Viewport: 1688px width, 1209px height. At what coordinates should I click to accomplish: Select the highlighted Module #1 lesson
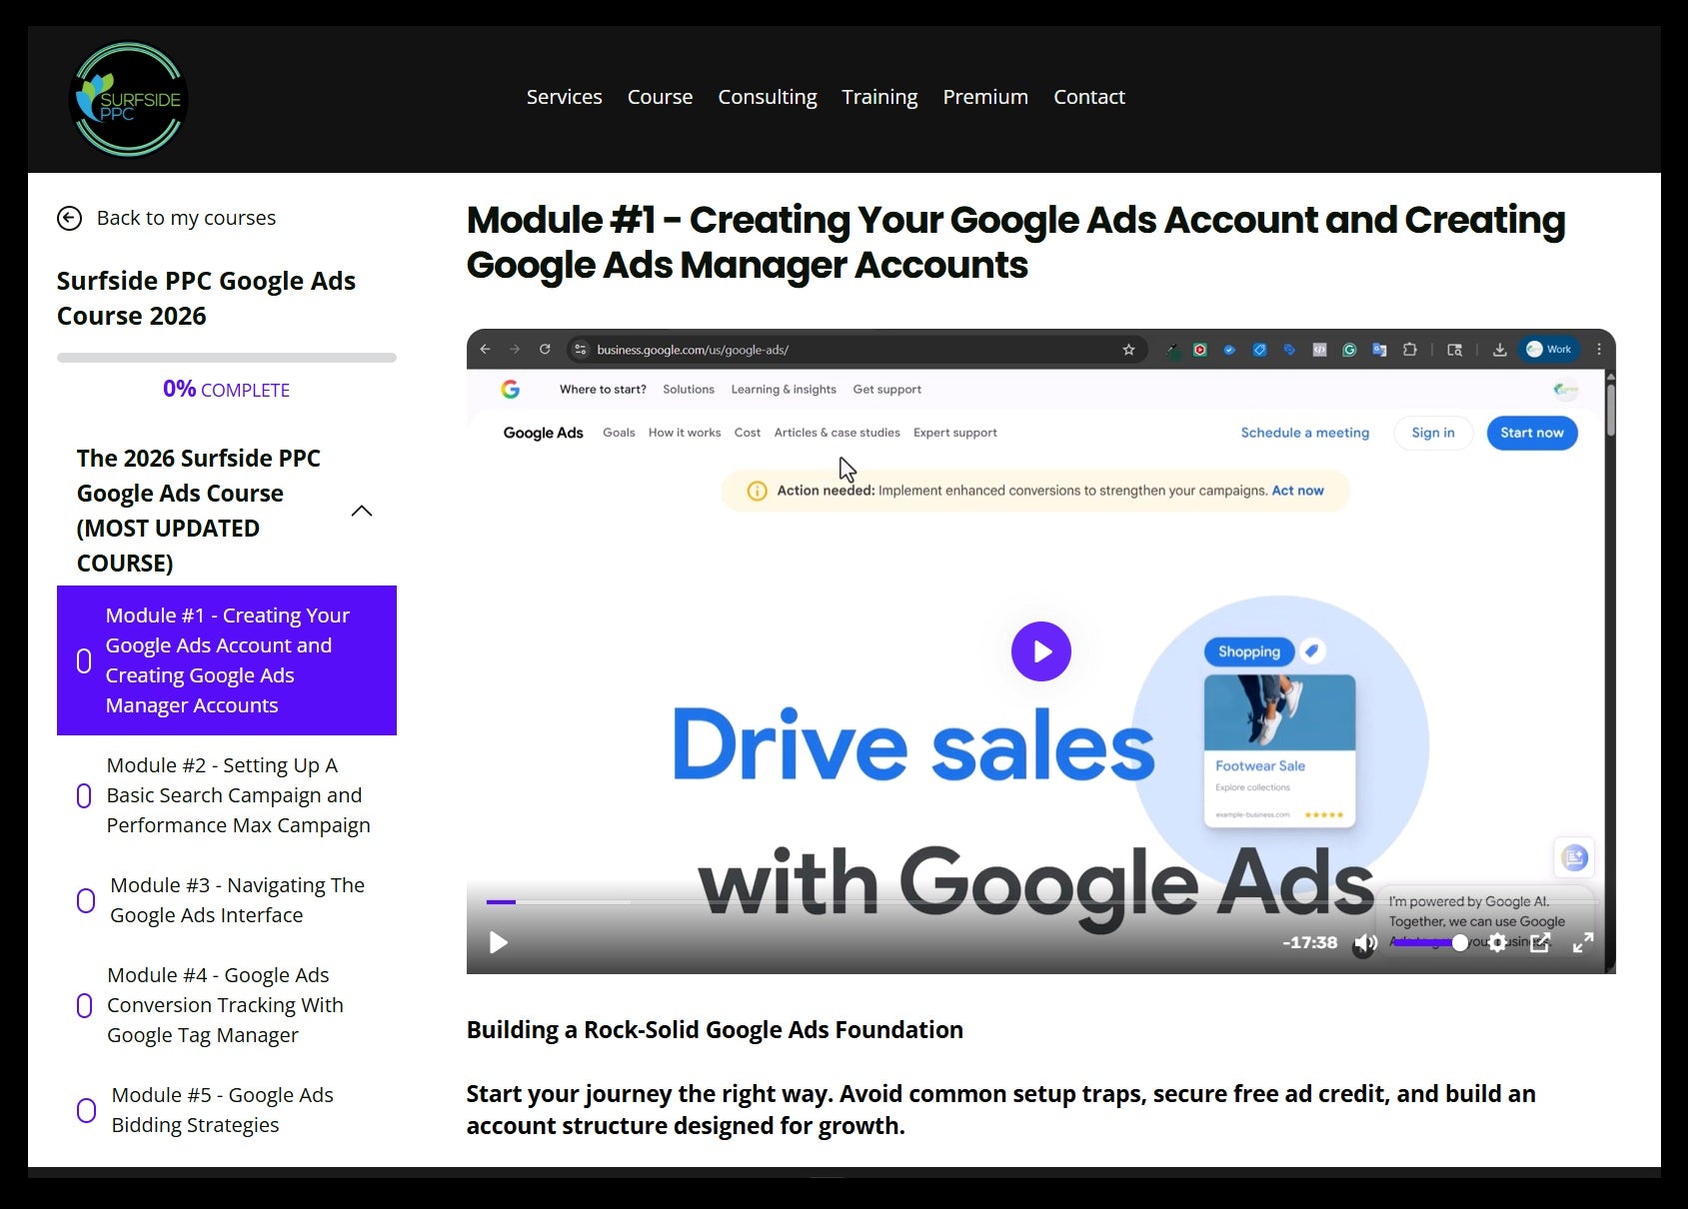point(227,659)
